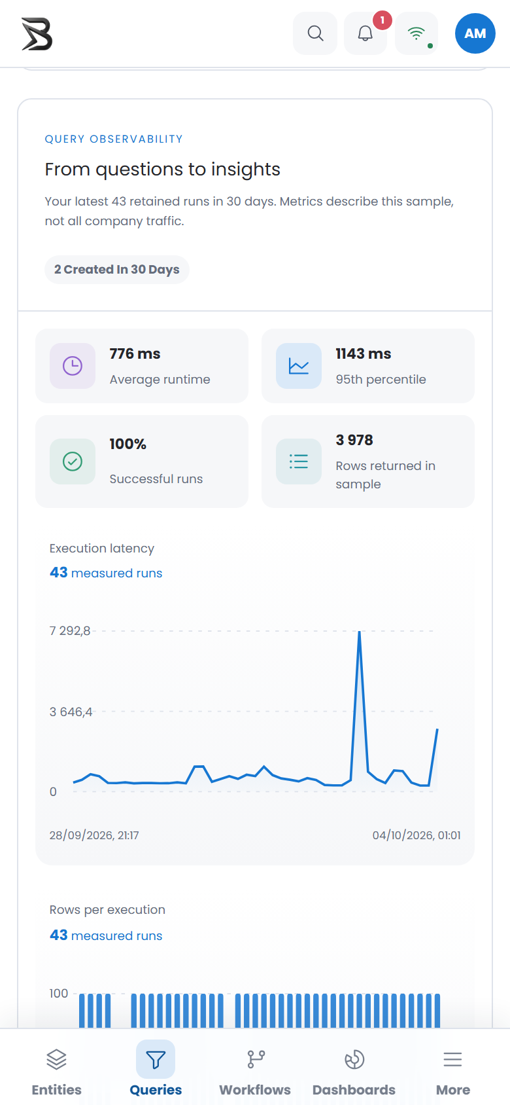The width and height of the screenshot is (510, 1105).
Task: Click the Rows per execution chart title
Action: (107, 910)
